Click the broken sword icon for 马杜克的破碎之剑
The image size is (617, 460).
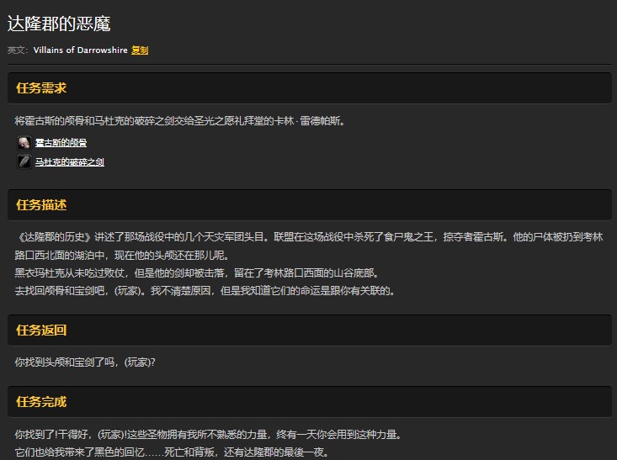[x=24, y=161]
